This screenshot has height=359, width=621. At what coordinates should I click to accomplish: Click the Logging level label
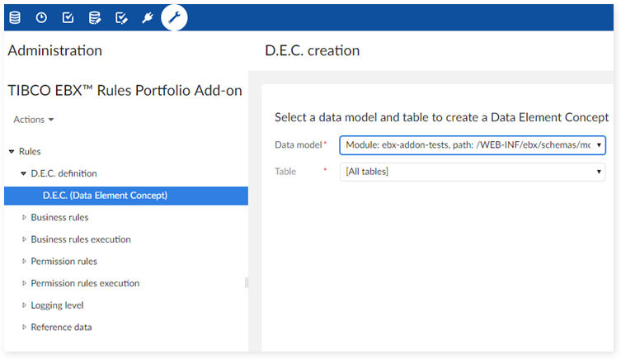point(58,305)
